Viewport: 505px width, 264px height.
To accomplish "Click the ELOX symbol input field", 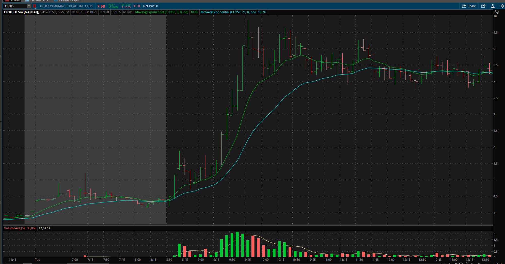I will 15,6.
